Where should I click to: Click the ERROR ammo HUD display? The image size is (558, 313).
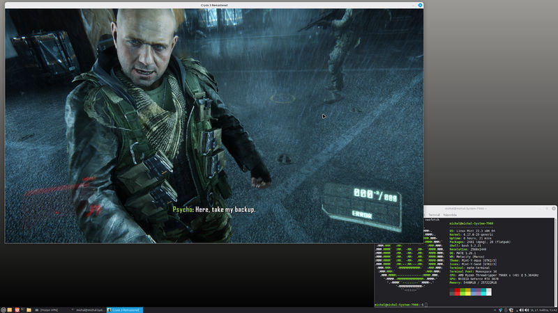(361, 214)
